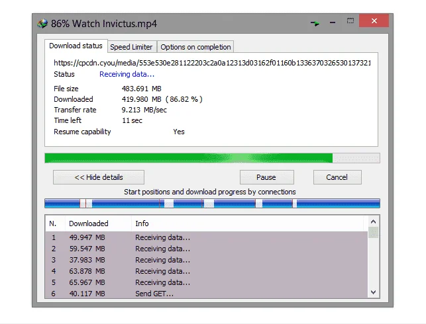Click the IDM globe icon in title bar
The image size is (426, 324).
[42, 24]
